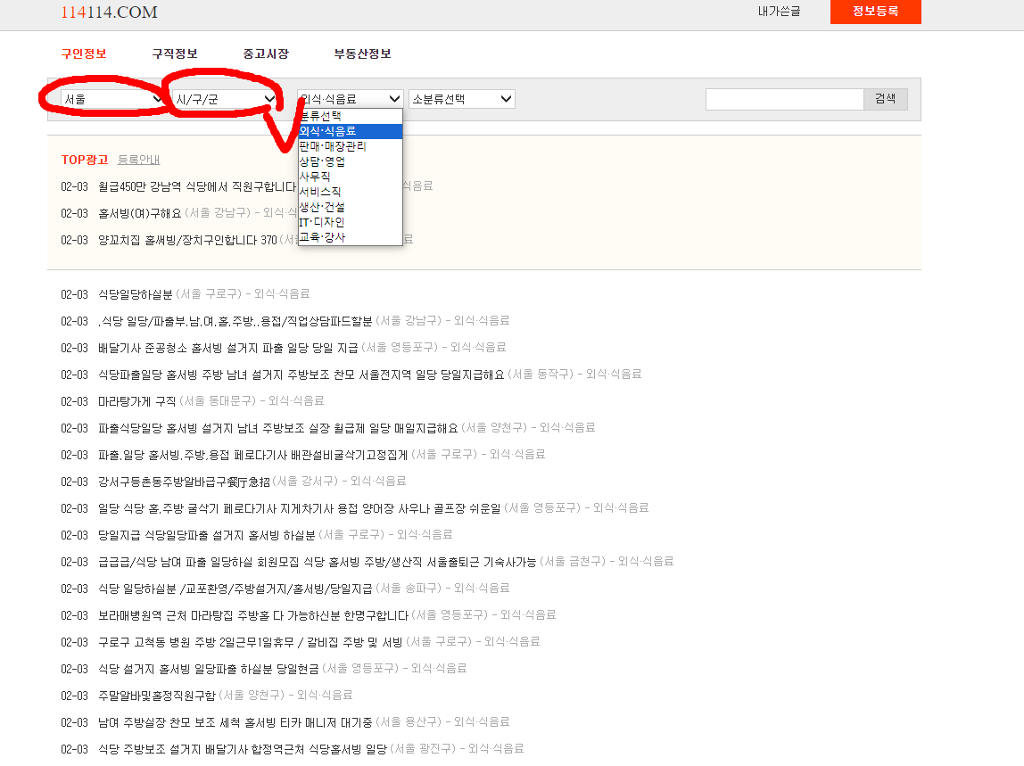Screen dimensions: 1024x766
Task: Open the 중고시장 tab
Action: 266,54
